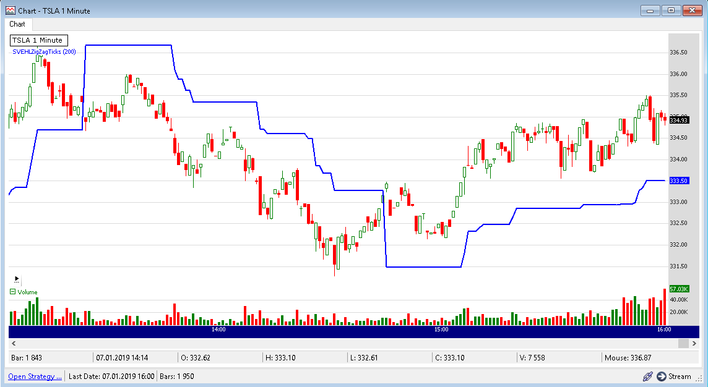The height and width of the screenshot is (387, 708).
Task: Click the chain link icon in status bar
Action: (647, 376)
